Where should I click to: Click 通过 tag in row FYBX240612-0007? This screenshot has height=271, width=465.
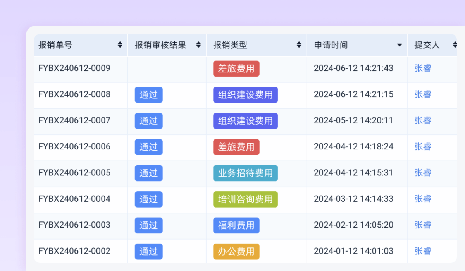pos(149,121)
